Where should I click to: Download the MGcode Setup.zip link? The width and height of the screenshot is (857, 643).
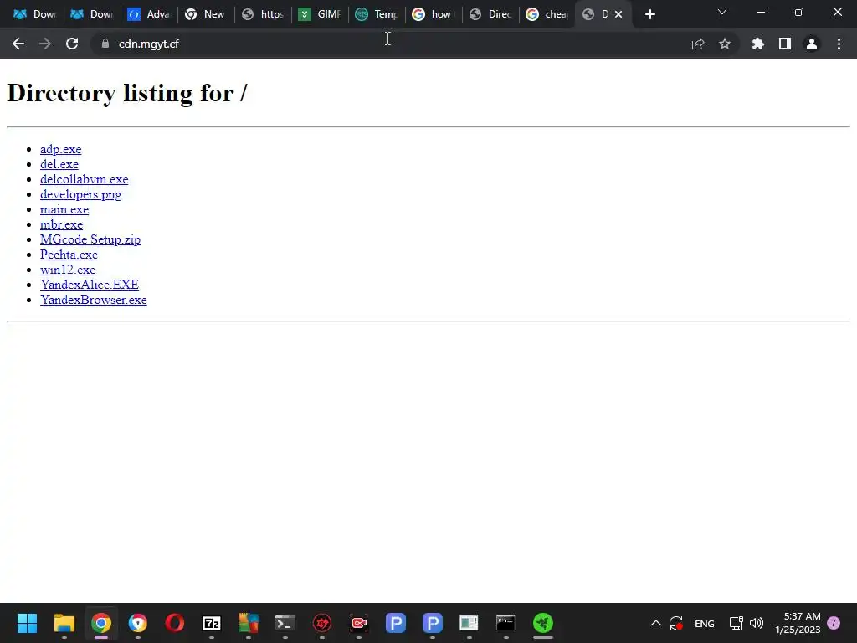[x=90, y=239]
